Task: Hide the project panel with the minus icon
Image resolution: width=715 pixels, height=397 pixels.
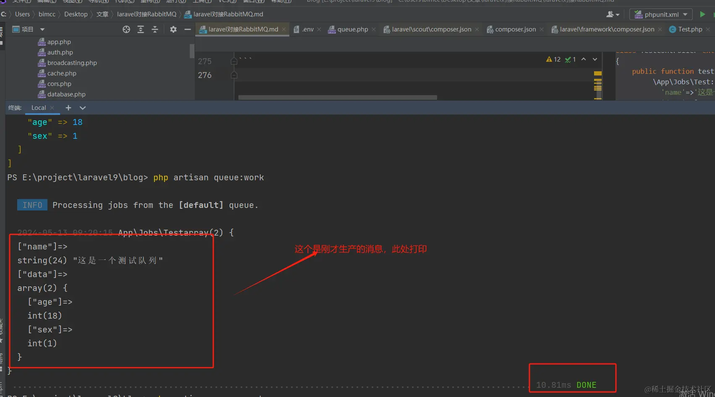Action: (188, 29)
